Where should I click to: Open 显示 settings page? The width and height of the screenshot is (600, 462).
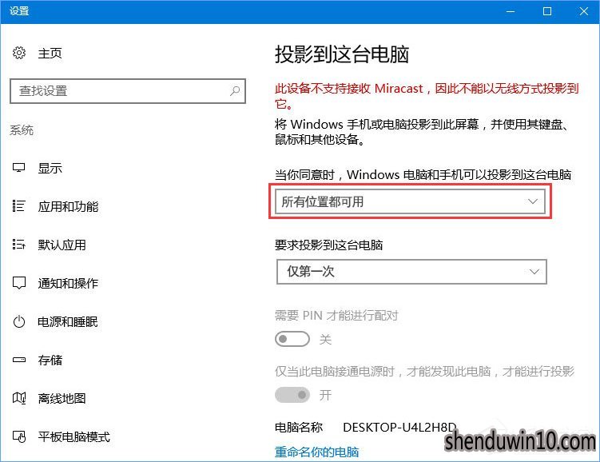(x=50, y=168)
